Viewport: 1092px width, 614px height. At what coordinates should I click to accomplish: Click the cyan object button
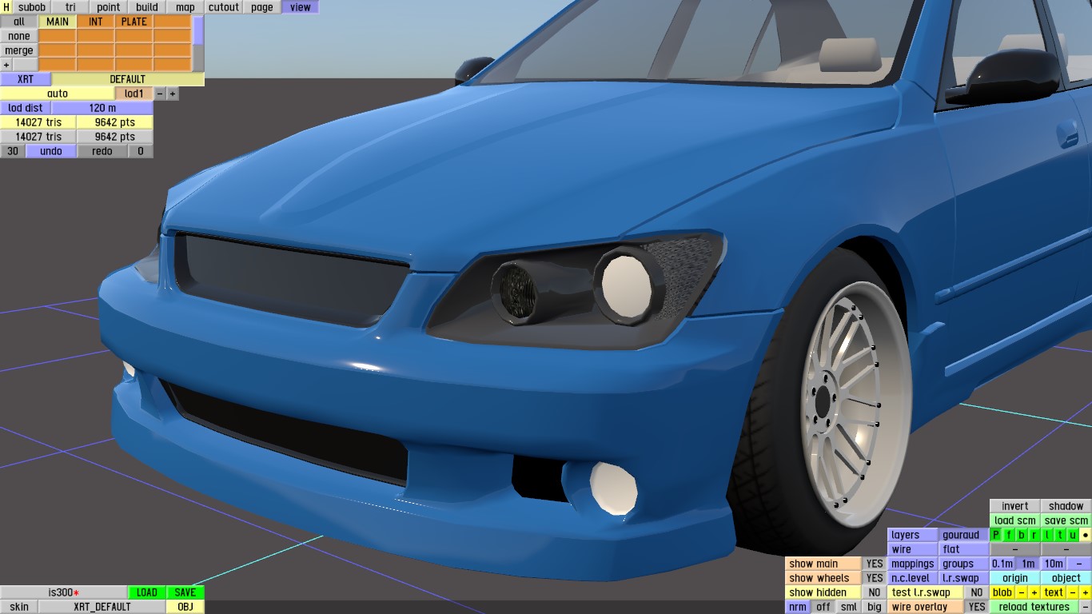[1066, 578]
